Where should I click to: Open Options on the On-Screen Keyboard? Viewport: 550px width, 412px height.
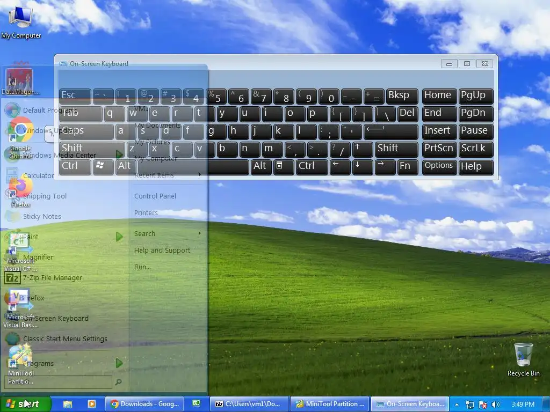[x=439, y=167]
